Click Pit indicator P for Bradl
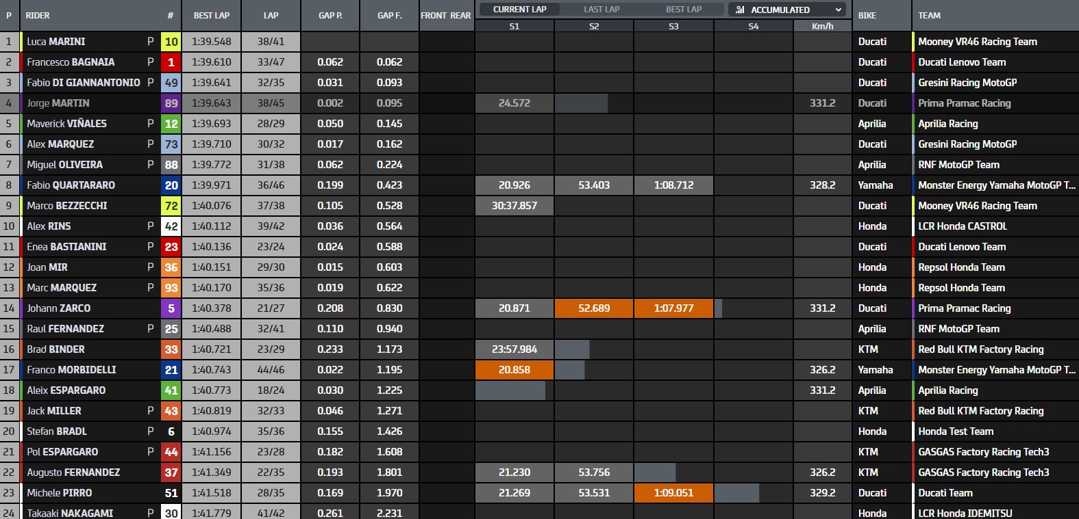This screenshot has height=519, width=1079. pyautogui.click(x=151, y=431)
